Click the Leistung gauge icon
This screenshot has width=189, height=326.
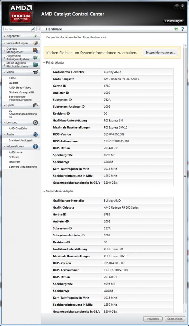[x=35, y=123]
